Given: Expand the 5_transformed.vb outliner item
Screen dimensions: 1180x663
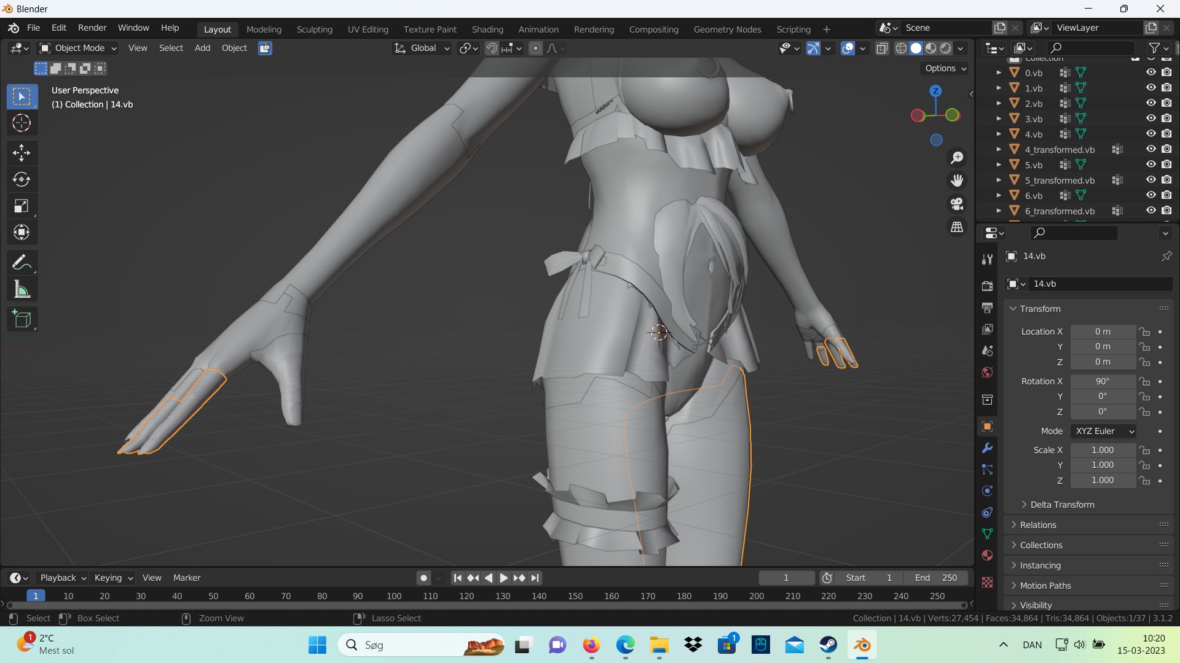Looking at the screenshot, I should coord(999,180).
